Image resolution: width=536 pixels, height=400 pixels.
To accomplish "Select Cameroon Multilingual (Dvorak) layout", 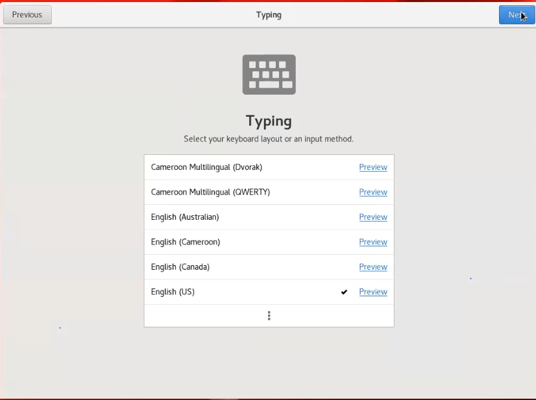I will click(x=269, y=167).
